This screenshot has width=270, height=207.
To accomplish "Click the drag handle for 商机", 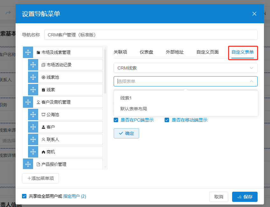I will 33,152.
